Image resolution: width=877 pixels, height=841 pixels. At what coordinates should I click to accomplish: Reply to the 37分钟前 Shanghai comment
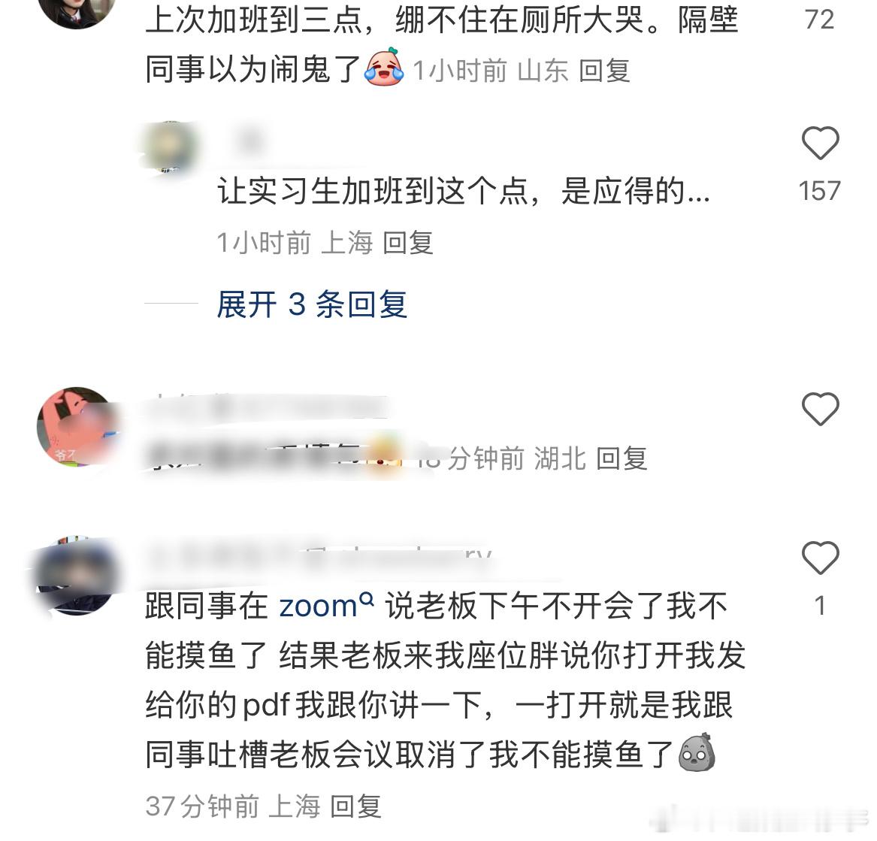click(355, 806)
